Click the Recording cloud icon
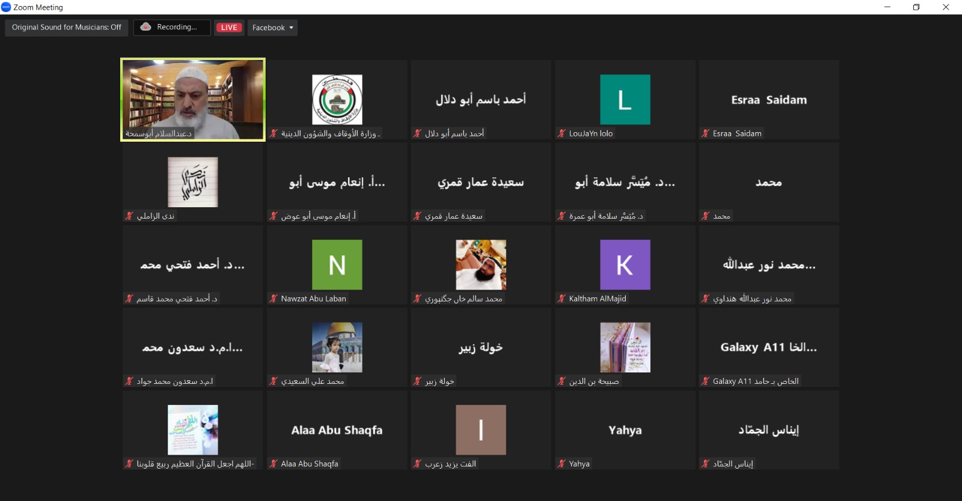 146,27
